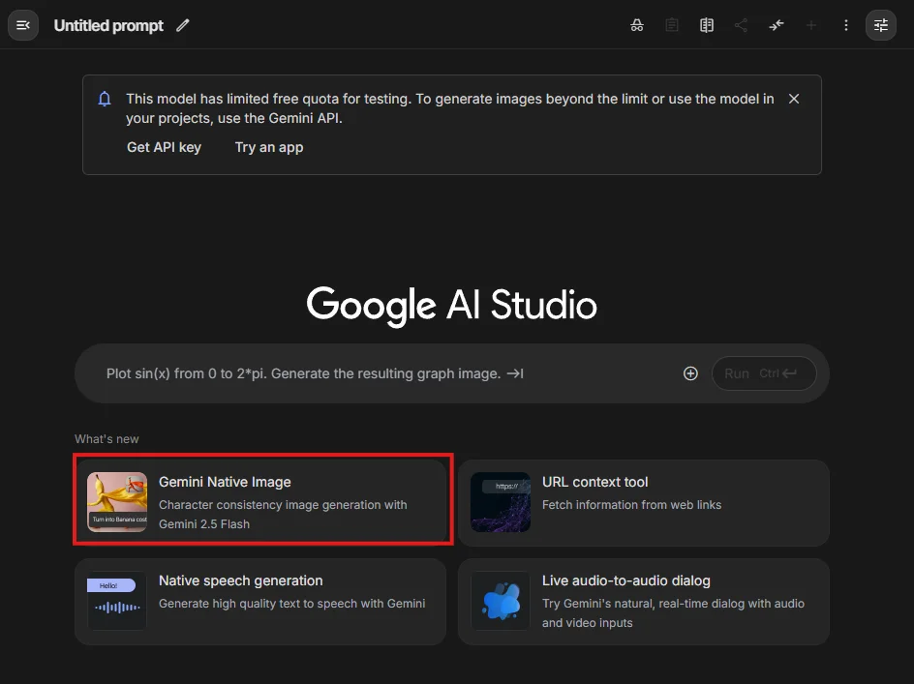This screenshot has width=914, height=684.
Task: Click the What's new heading
Action: pyautogui.click(x=107, y=438)
